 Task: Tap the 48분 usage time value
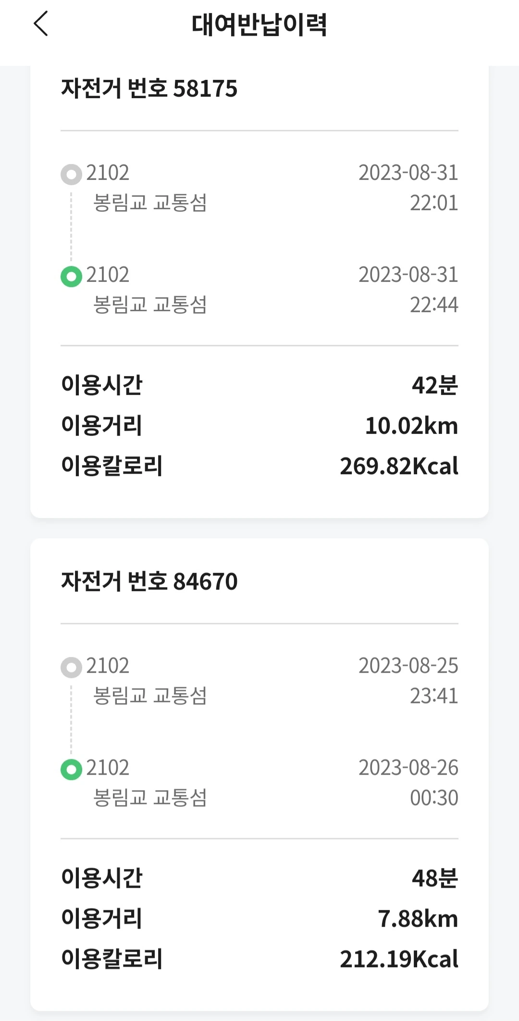[434, 878]
